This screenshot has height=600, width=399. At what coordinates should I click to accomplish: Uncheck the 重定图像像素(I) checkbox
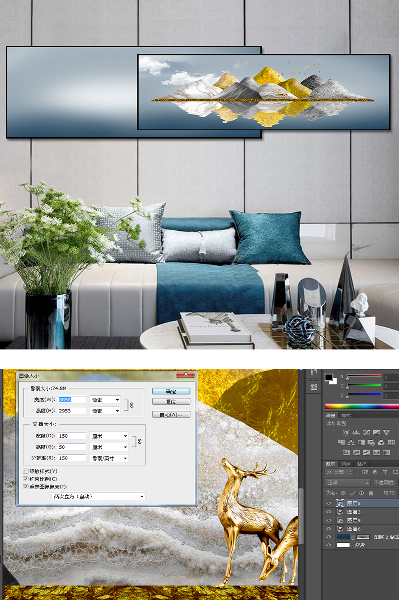pos(26,487)
